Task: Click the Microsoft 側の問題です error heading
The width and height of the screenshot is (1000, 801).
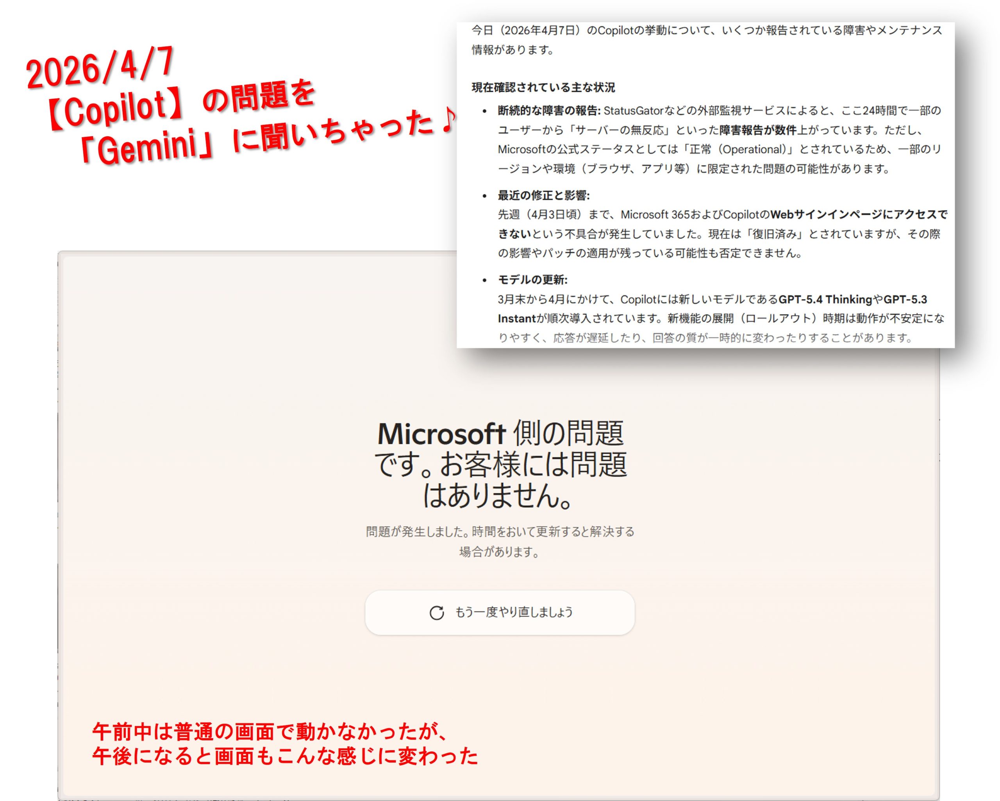Action: point(500,464)
